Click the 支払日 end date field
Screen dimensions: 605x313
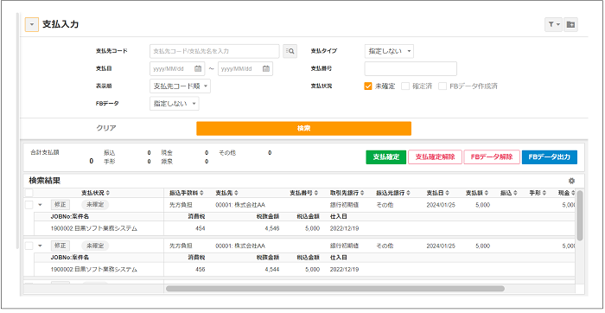pyautogui.click(x=245, y=68)
